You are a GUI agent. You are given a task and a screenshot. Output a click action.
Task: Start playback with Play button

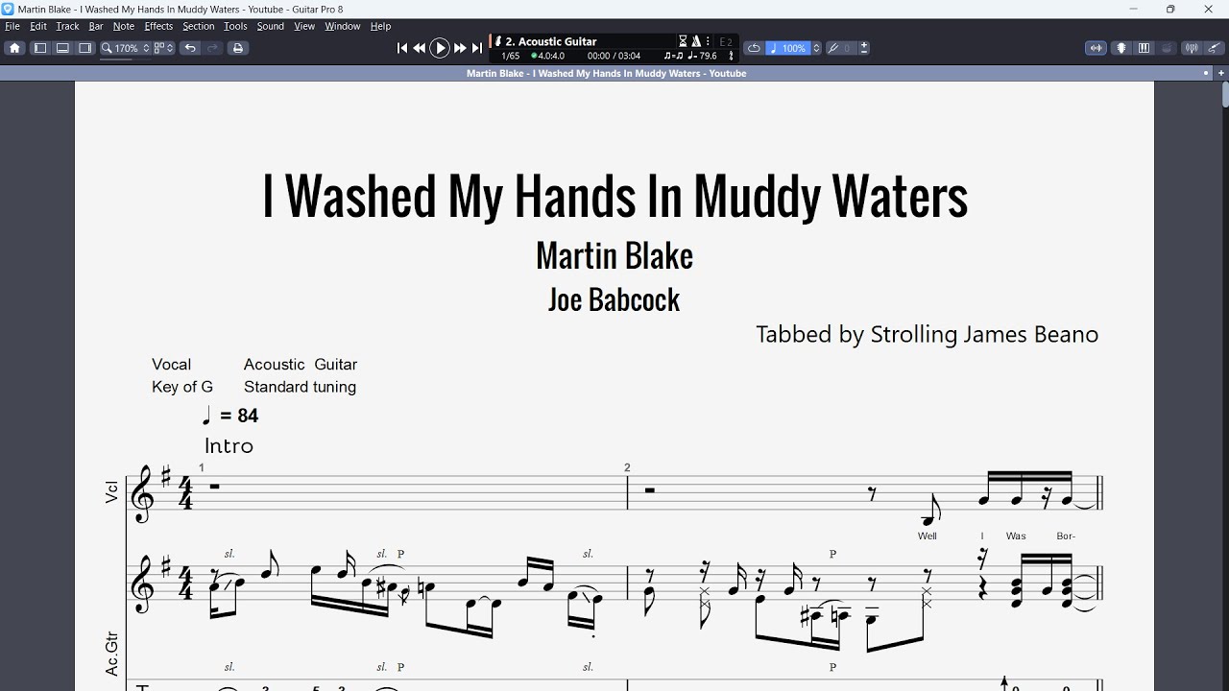440,48
